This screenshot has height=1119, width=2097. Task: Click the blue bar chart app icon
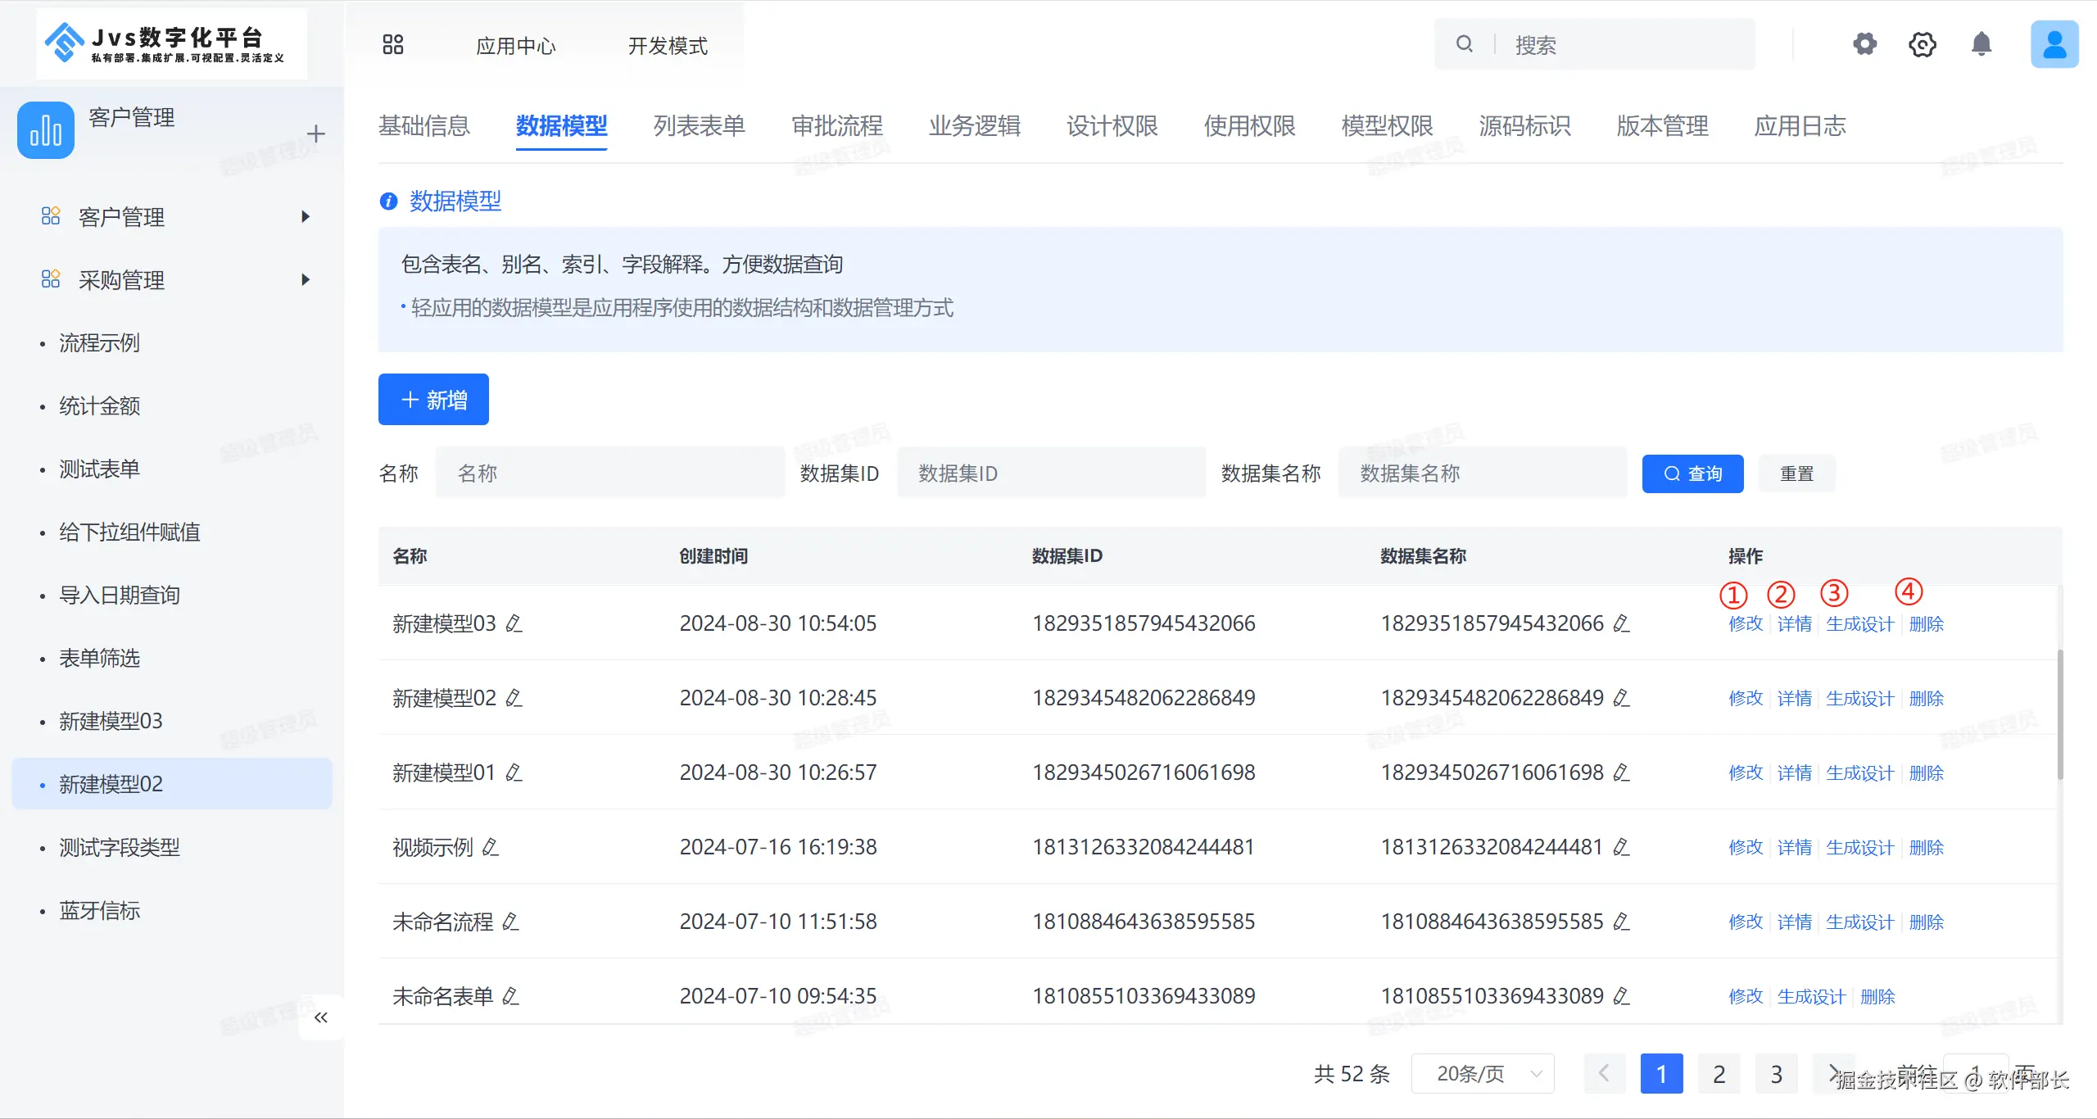(46, 130)
